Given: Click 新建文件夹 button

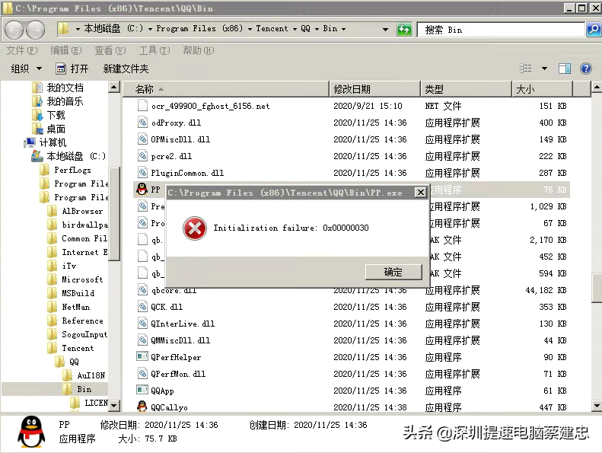Looking at the screenshot, I should pos(126,69).
